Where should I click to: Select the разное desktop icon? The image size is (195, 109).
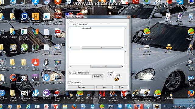(36, 33)
